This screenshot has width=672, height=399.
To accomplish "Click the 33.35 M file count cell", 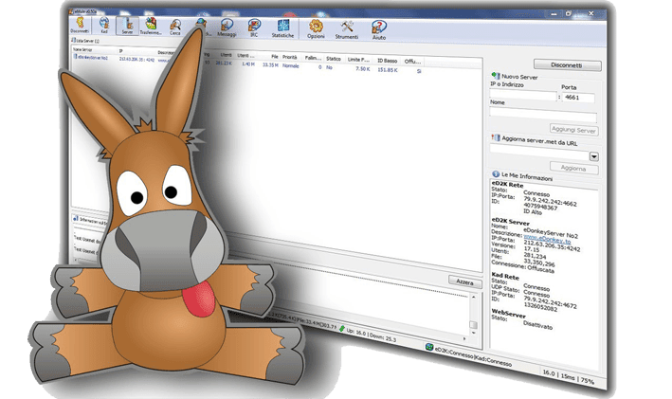I will [x=270, y=65].
